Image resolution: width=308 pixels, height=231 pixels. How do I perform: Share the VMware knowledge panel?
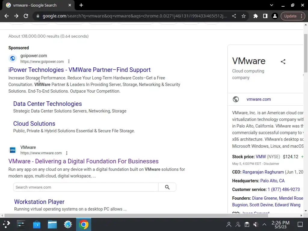tap(283, 62)
